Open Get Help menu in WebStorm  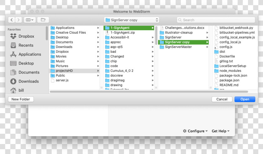point(220,131)
